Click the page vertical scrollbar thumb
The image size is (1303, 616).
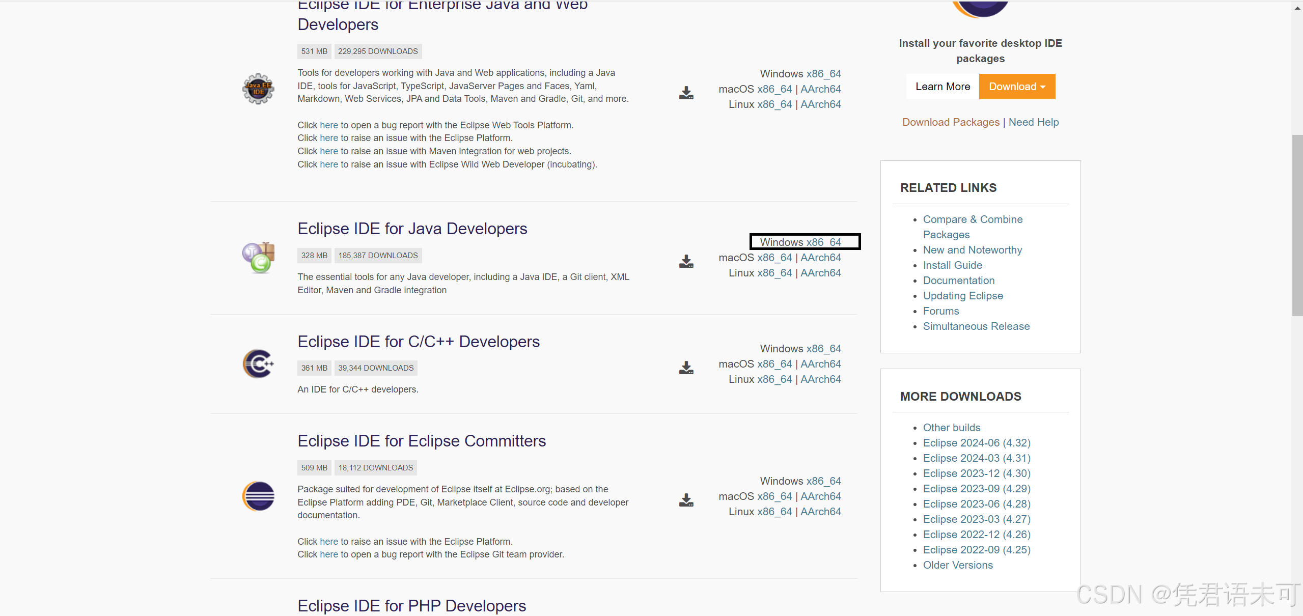coord(1297,226)
